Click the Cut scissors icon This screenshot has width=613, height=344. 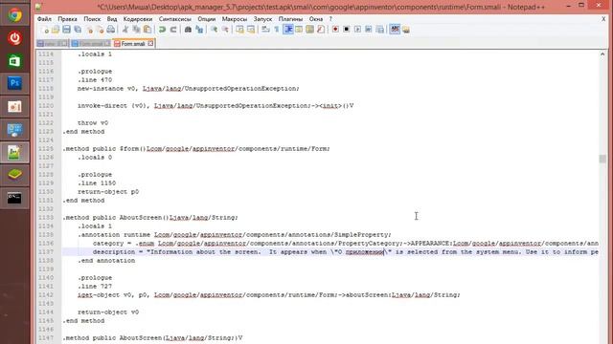[125, 30]
